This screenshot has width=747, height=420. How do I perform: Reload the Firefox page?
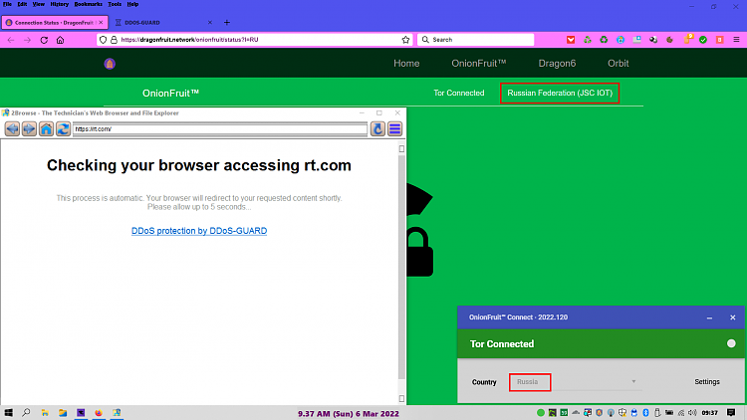coord(44,40)
